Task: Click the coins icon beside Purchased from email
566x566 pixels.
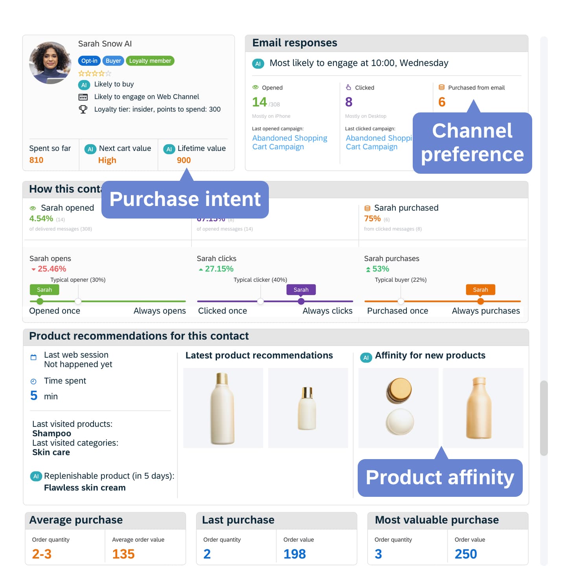Action: pyautogui.click(x=441, y=87)
